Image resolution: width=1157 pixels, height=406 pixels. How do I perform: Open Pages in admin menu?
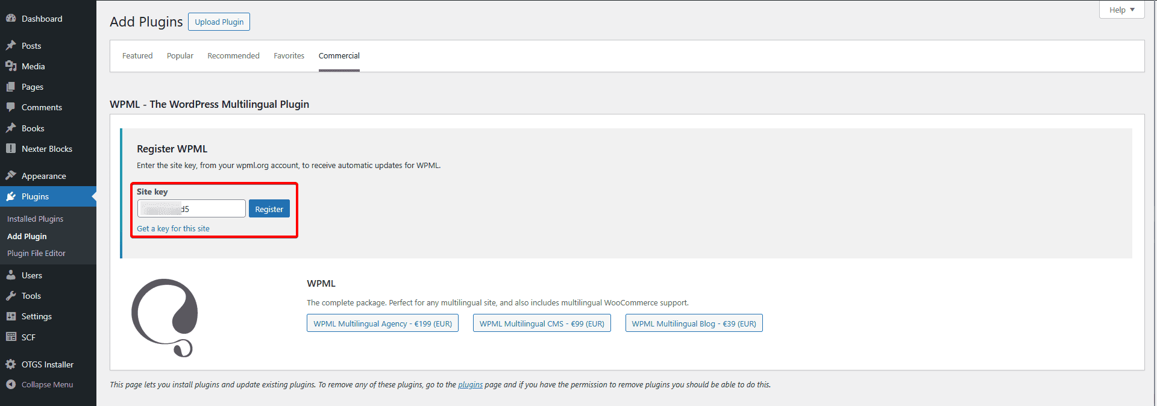(x=33, y=87)
